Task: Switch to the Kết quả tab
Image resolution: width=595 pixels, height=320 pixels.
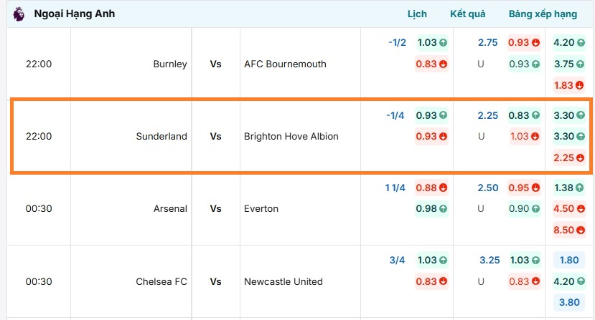Action: pos(468,14)
